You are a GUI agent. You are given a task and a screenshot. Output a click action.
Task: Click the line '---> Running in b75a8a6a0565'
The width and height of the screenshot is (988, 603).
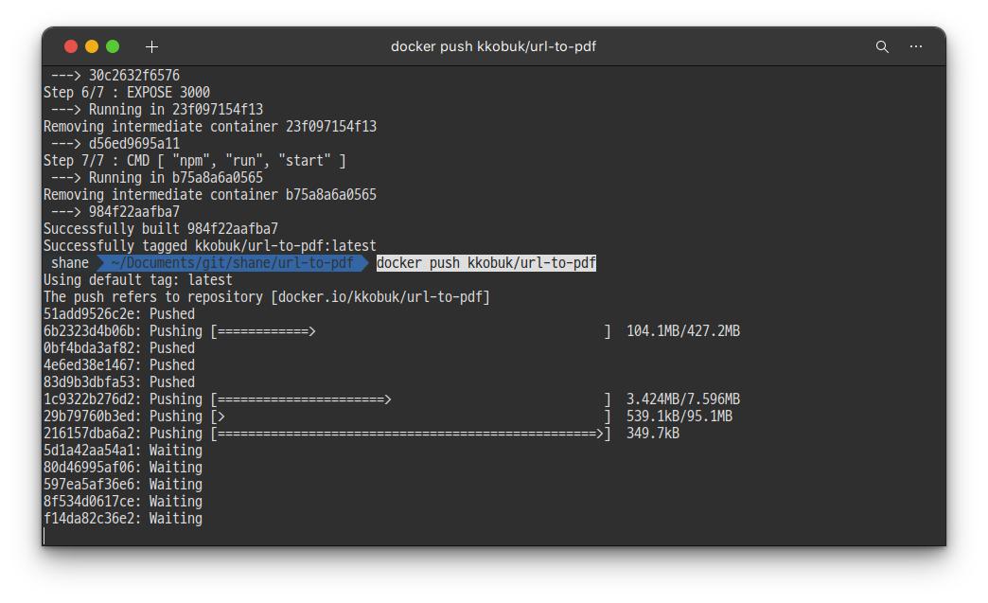tap(157, 178)
